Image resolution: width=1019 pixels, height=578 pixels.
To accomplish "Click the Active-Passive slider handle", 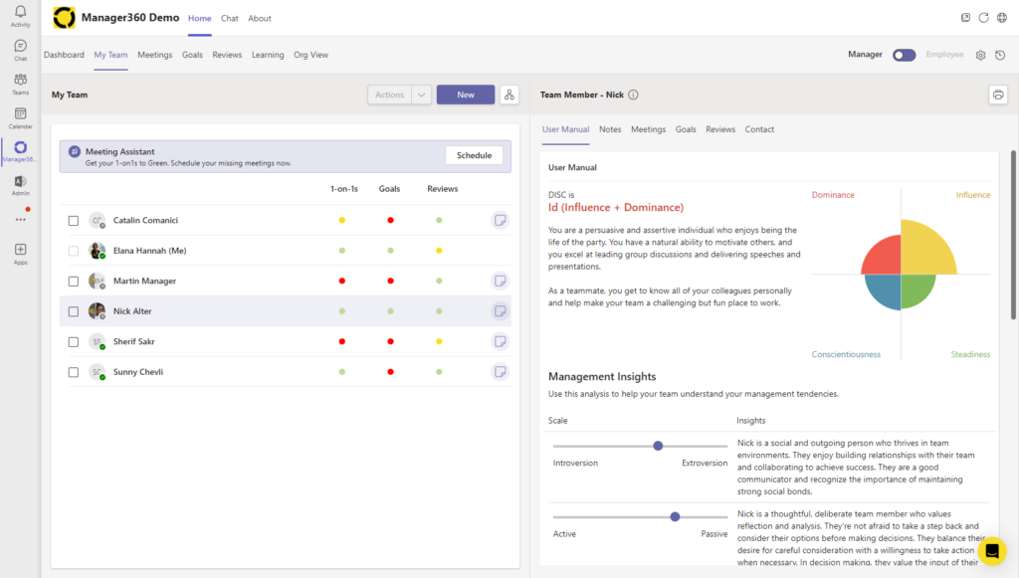I will pyautogui.click(x=675, y=517).
